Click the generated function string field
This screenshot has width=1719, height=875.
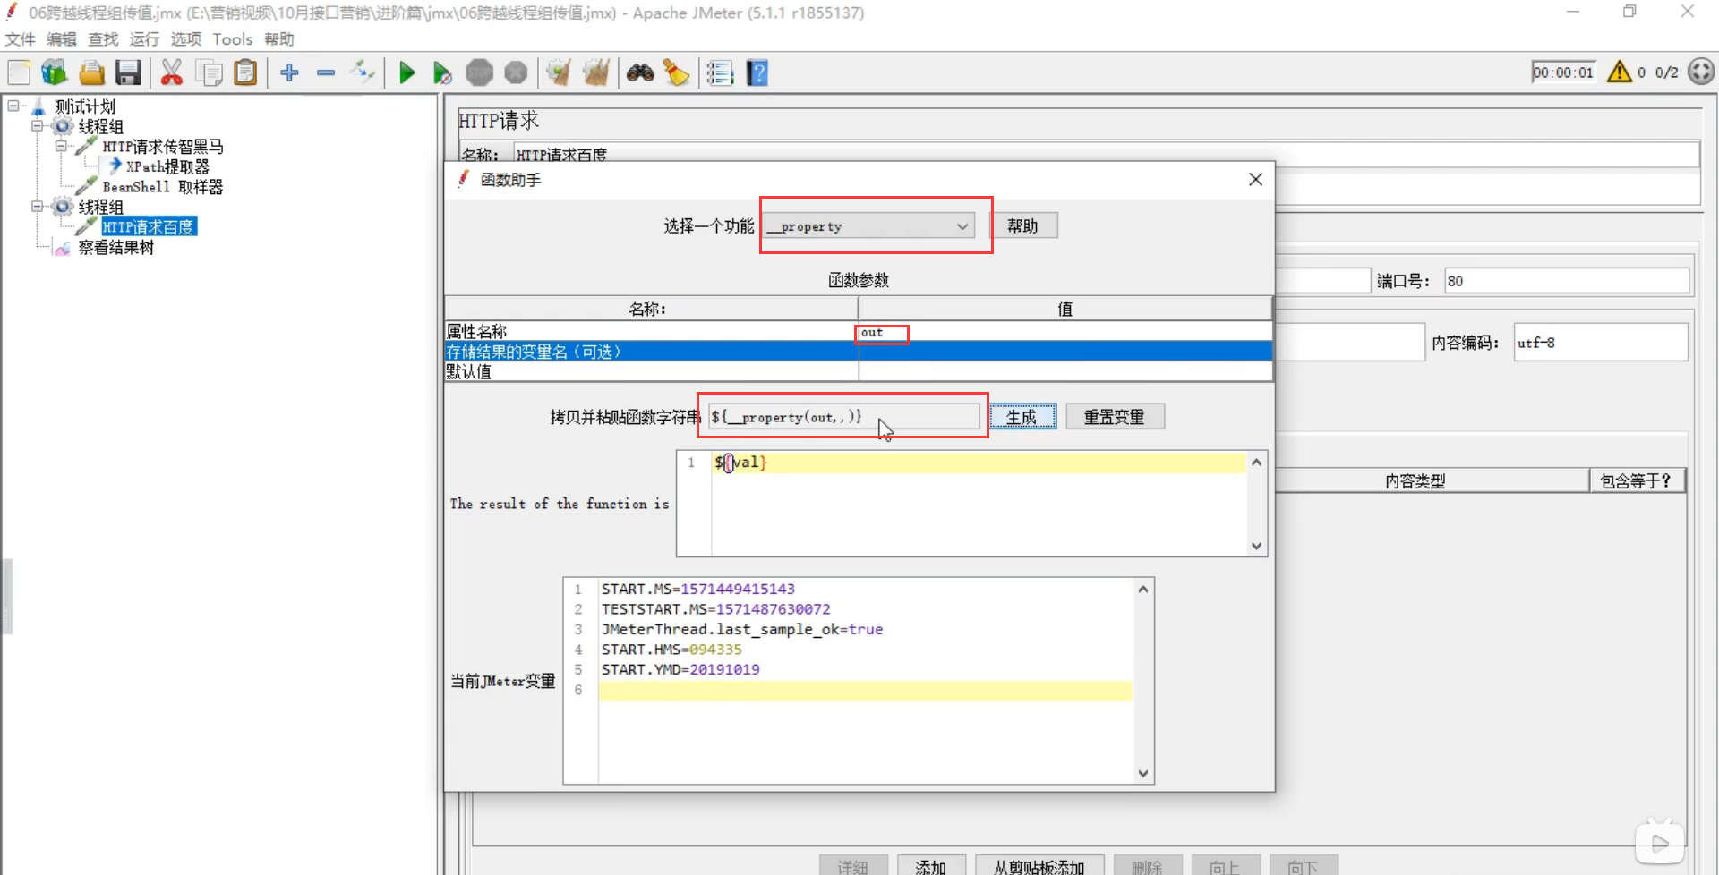click(844, 417)
